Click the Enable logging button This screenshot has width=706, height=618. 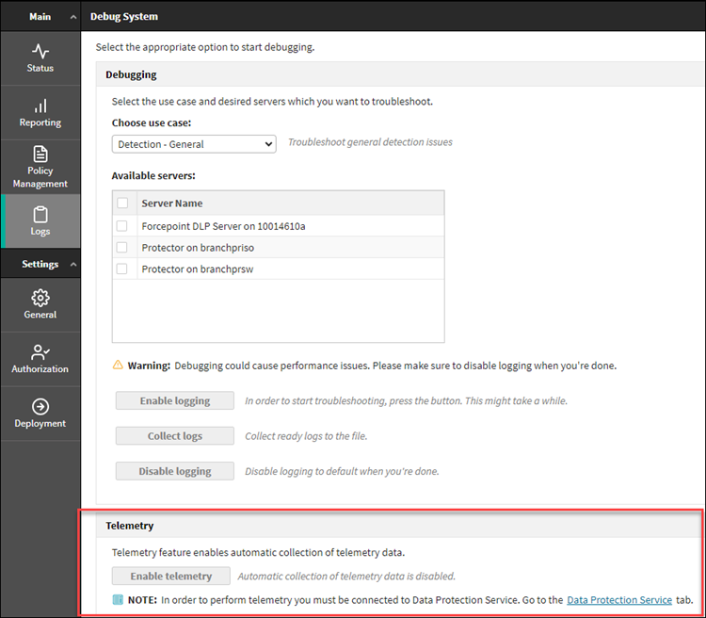pyautogui.click(x=175, y=401)
